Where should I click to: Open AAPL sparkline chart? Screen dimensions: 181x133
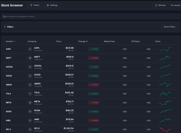point(165,49)
